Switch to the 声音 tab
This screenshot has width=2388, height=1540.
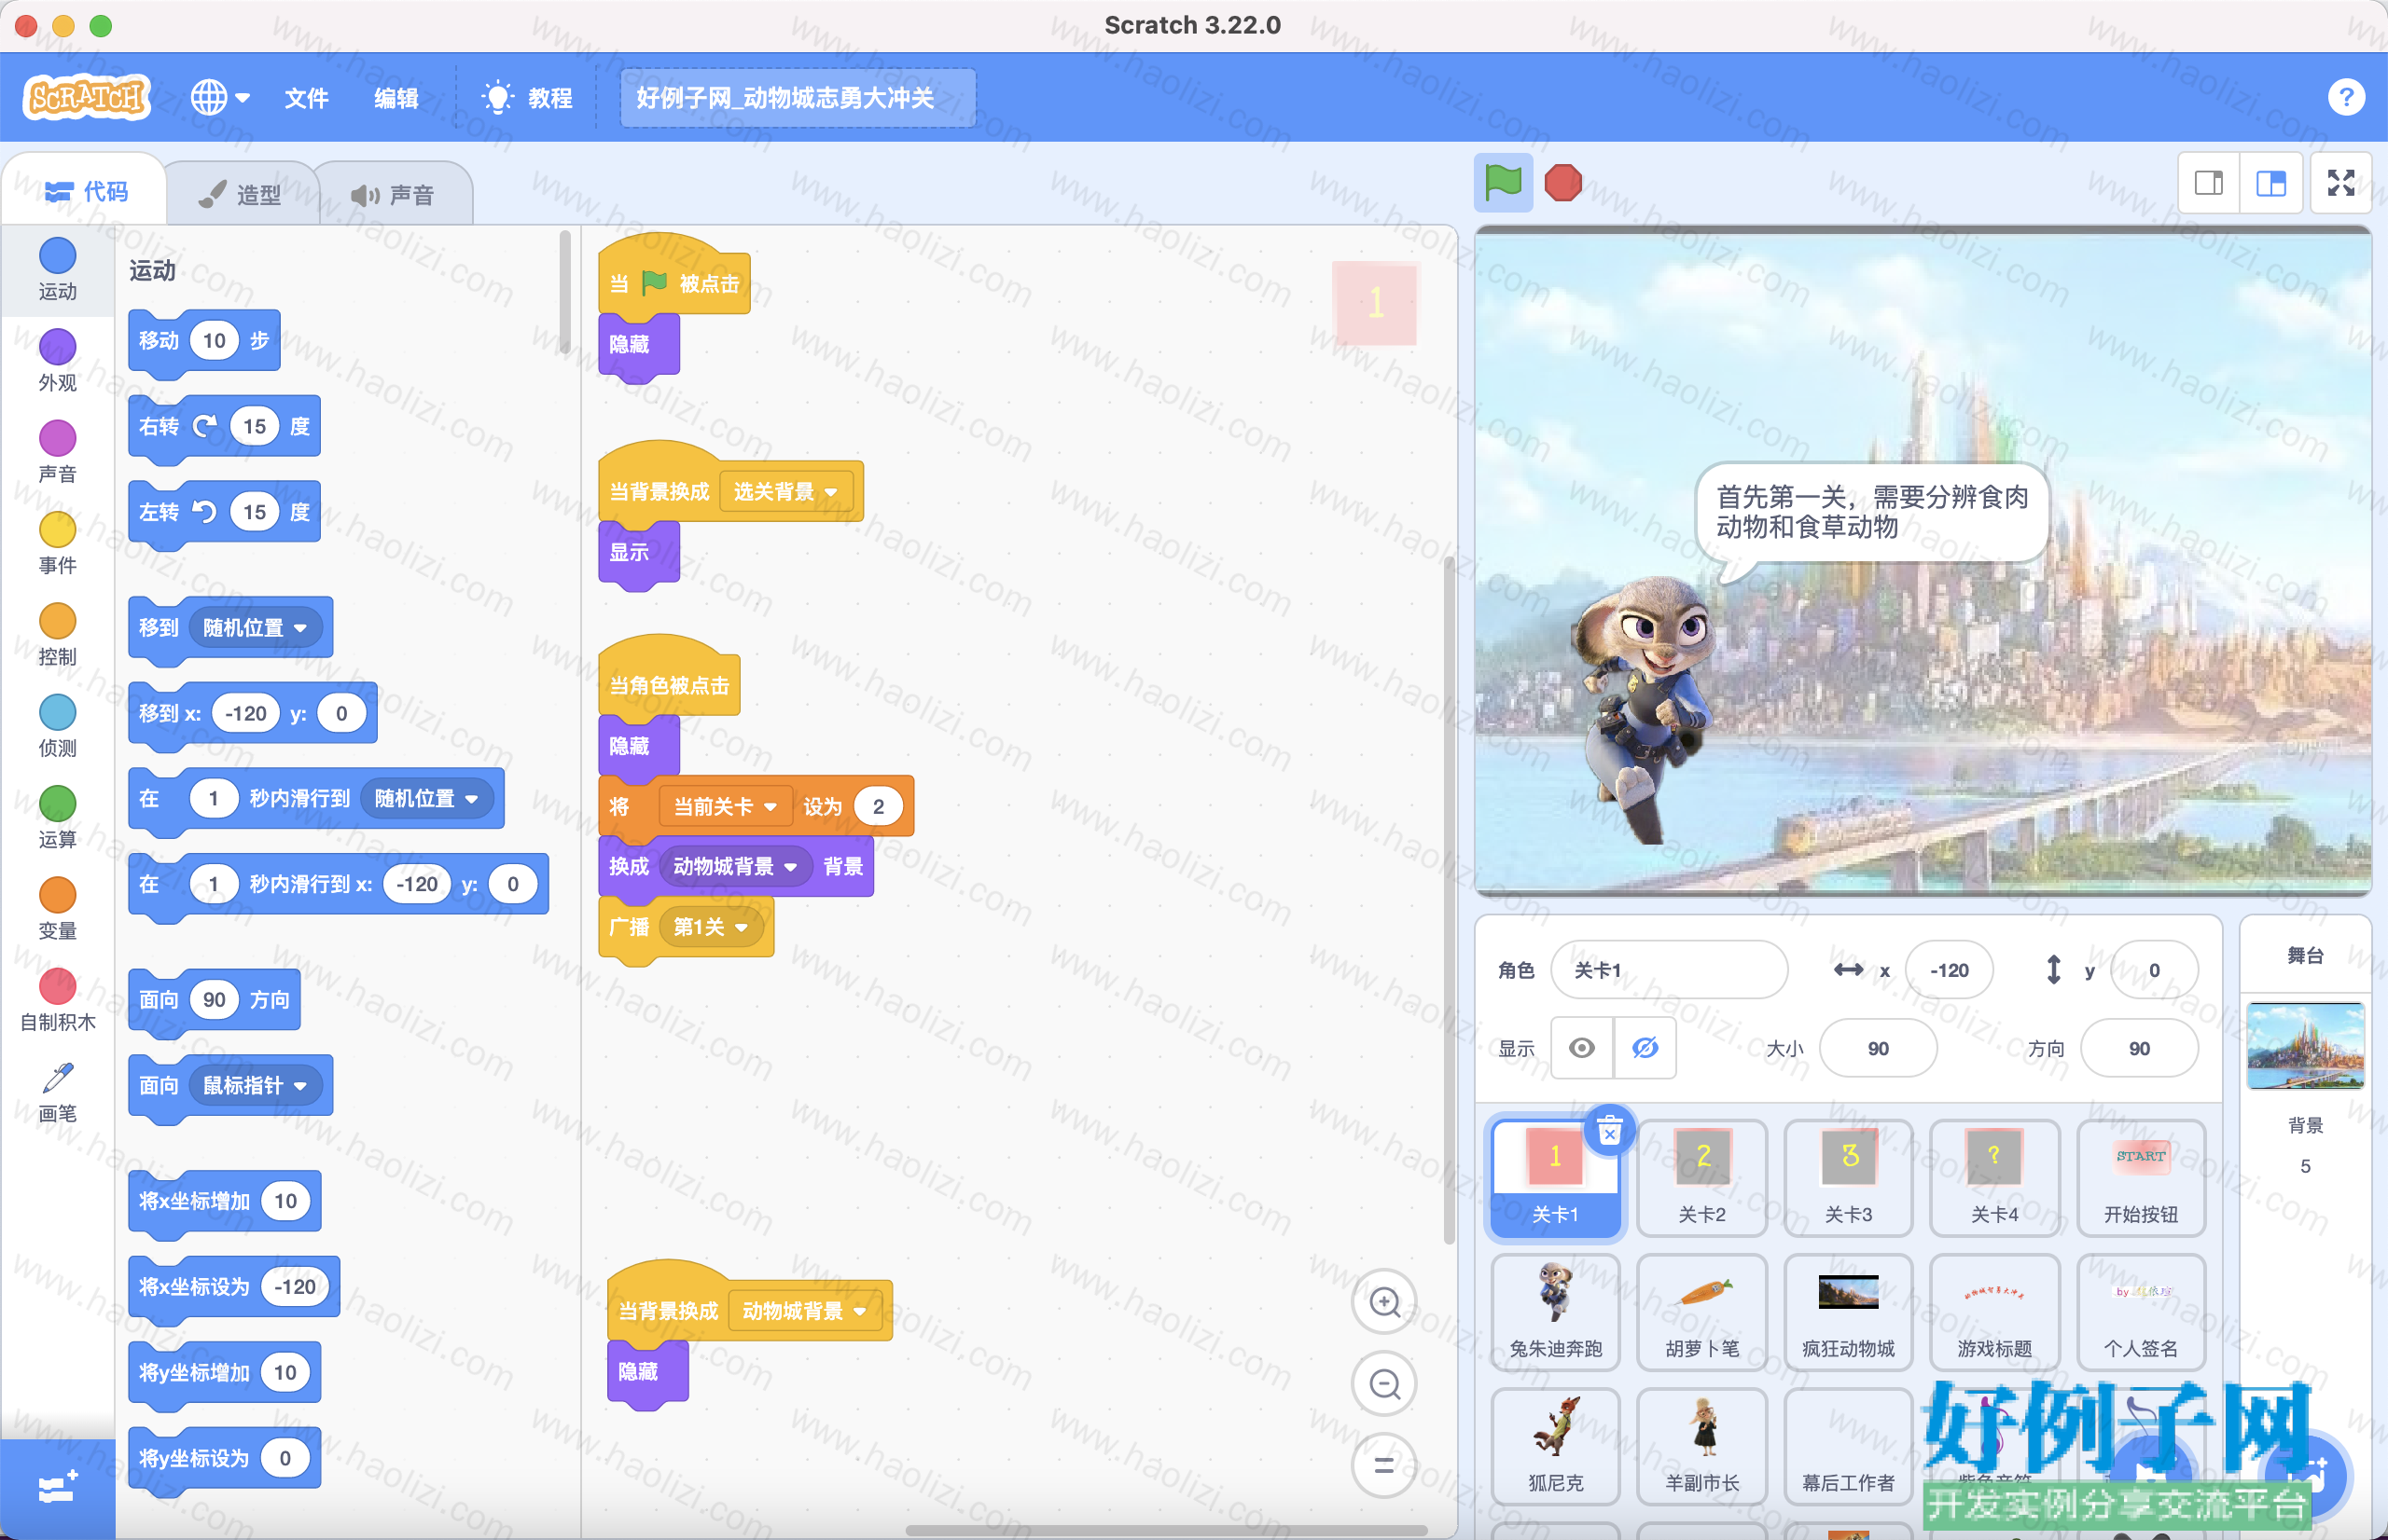tap(393, 194)
